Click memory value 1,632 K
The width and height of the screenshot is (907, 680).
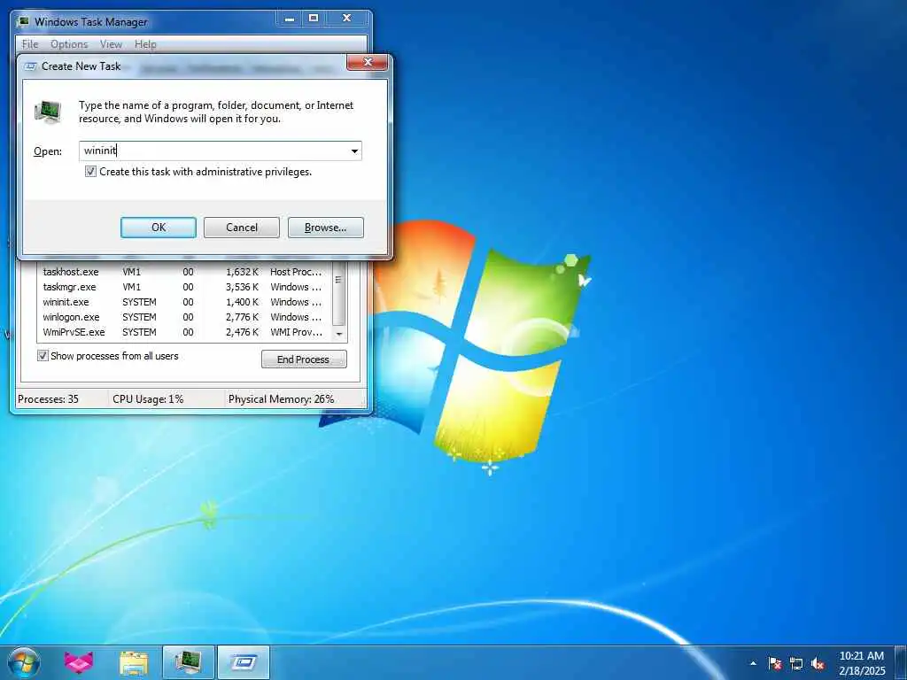(x=242, y=272)
